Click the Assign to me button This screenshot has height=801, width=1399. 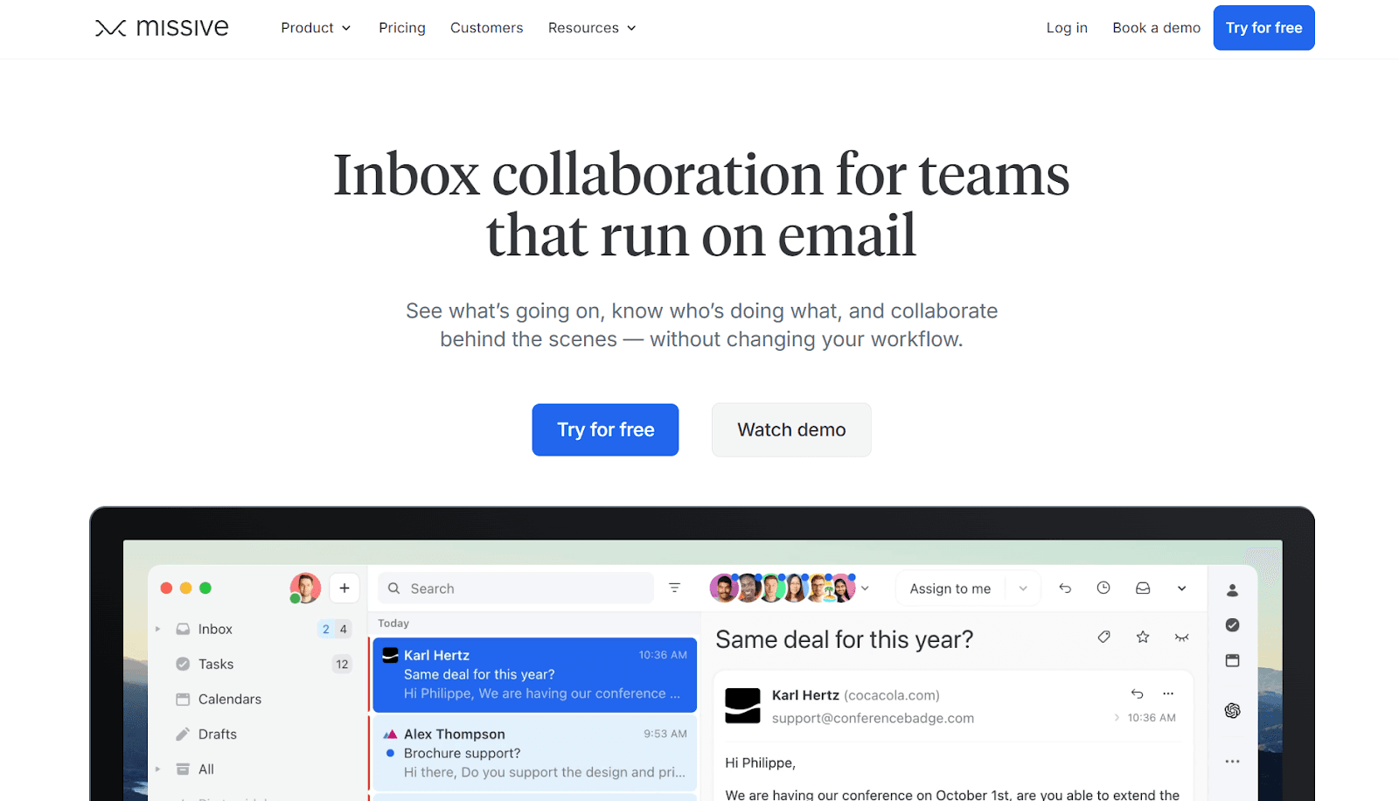(950, 589)
